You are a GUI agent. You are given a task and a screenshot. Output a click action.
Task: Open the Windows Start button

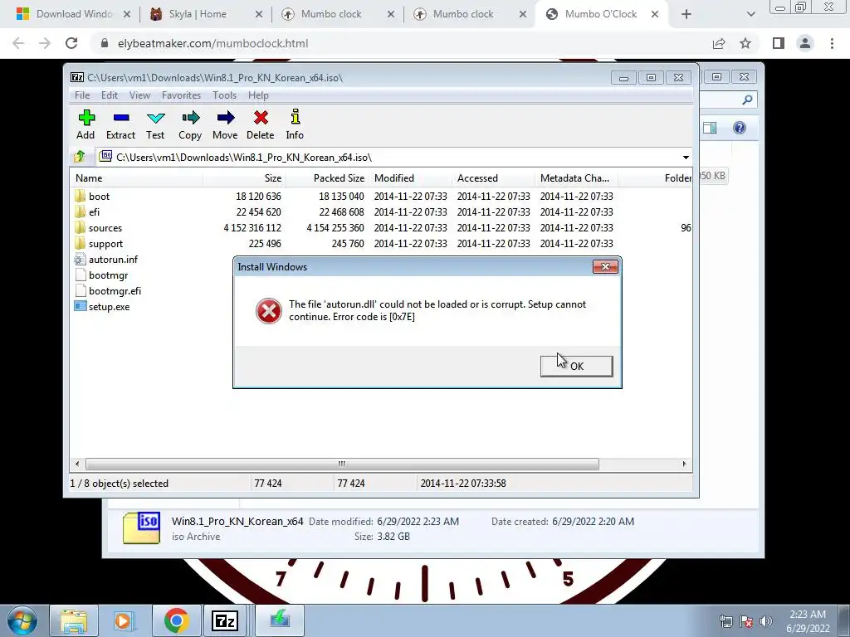tap(22, 620)
